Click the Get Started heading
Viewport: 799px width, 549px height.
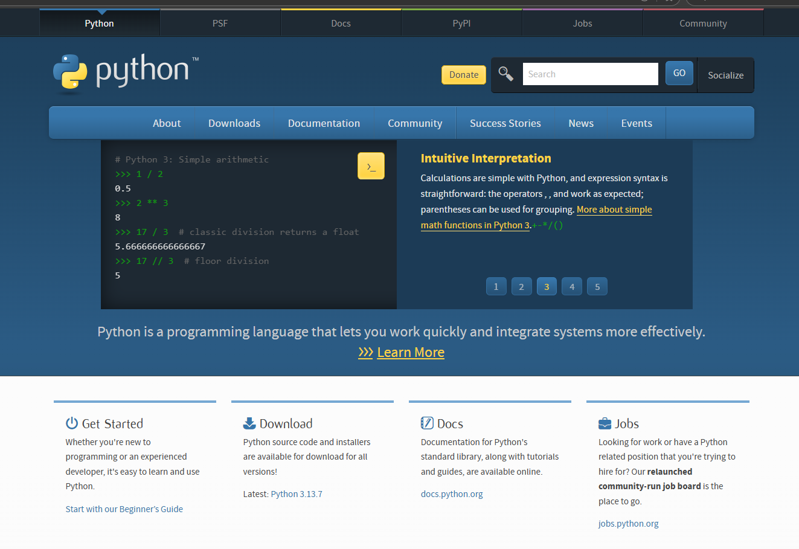point(112,423)
